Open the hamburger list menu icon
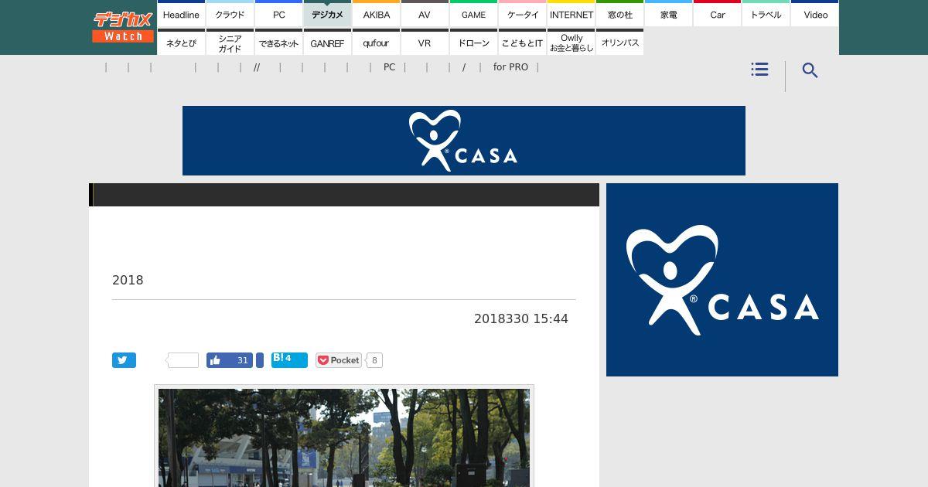Viewport: 928px width, 487px height. coord(759,70)
